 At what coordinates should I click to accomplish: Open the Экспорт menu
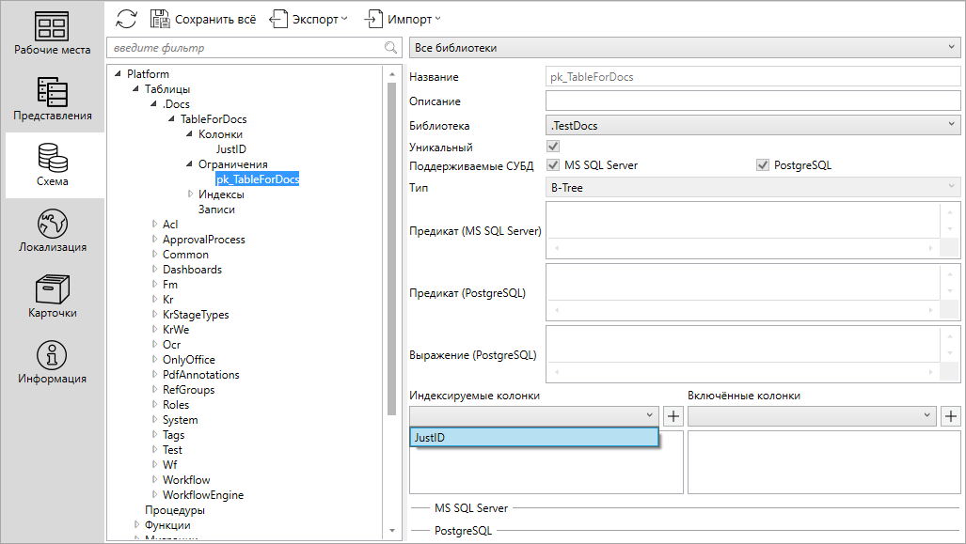(309, 19)
